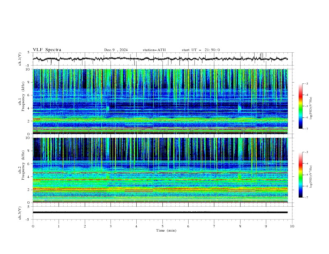The image size is (329, 254).
Task: Click the time axis tick label "5"
Action: pyautogui.click(x=162, y=226)
